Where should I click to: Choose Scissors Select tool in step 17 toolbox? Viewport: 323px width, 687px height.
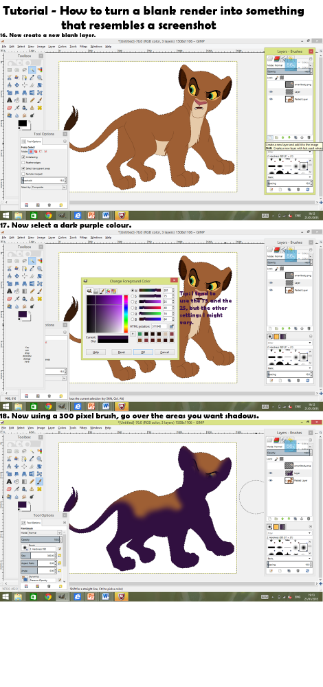[10, 269]
